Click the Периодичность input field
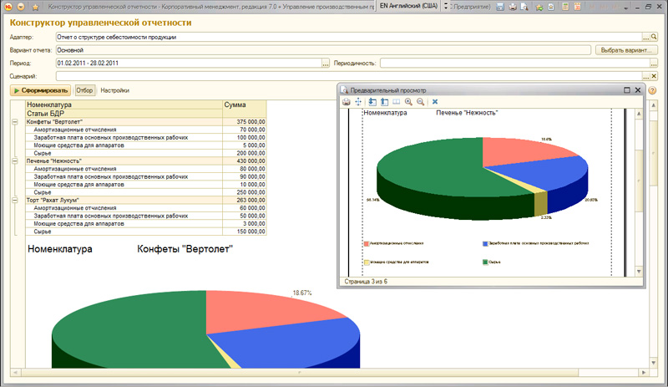 515,64
